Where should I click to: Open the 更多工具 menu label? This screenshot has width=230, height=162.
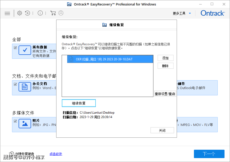tap(179, 13)
